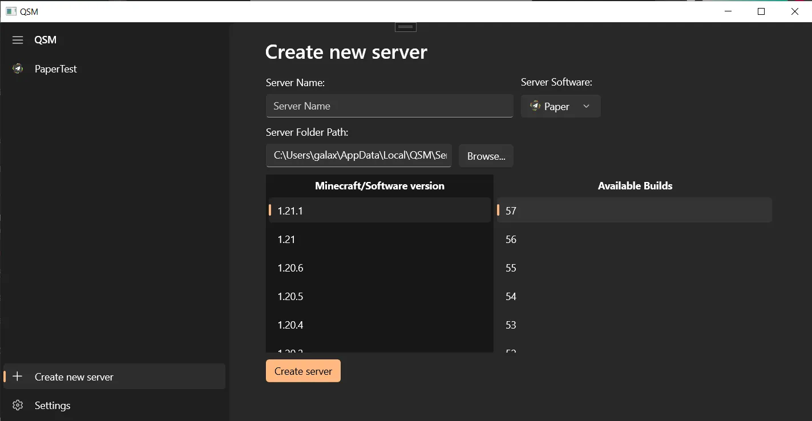Open Settings from the sidebar
The width and height of the screenshot is (812, 421).
pos(114,406)
